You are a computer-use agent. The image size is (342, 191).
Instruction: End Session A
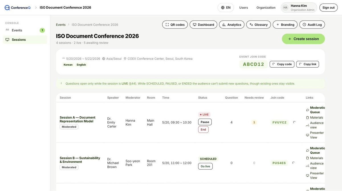(x=203, y=130)
